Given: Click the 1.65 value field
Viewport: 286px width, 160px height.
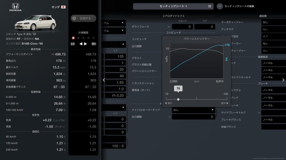Looking at the screenshot, I should (x=115, y=82).
